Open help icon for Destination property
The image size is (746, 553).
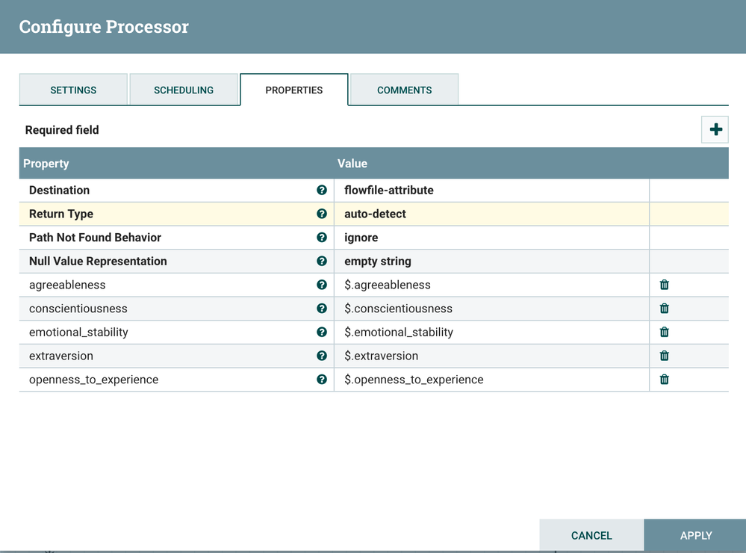tap(322, 191)
